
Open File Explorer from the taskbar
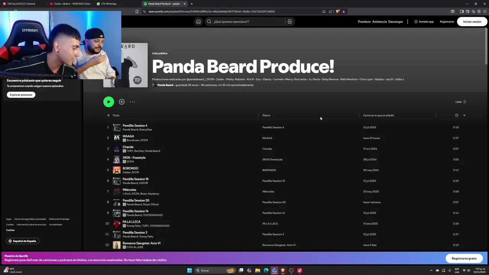[x=257, y=270]
